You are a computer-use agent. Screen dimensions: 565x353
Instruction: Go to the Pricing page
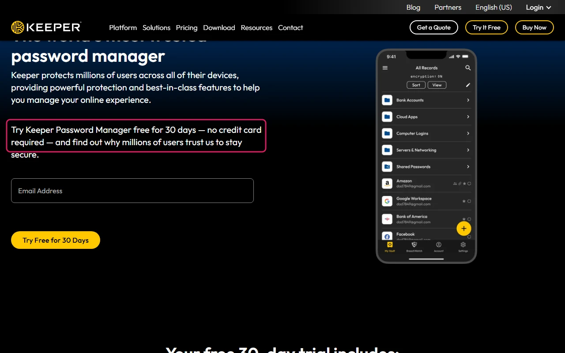pos(187,27)
